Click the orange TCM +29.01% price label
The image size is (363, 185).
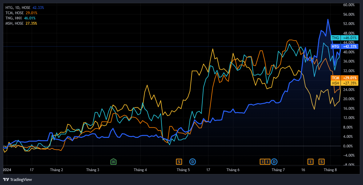coord(344,78)
